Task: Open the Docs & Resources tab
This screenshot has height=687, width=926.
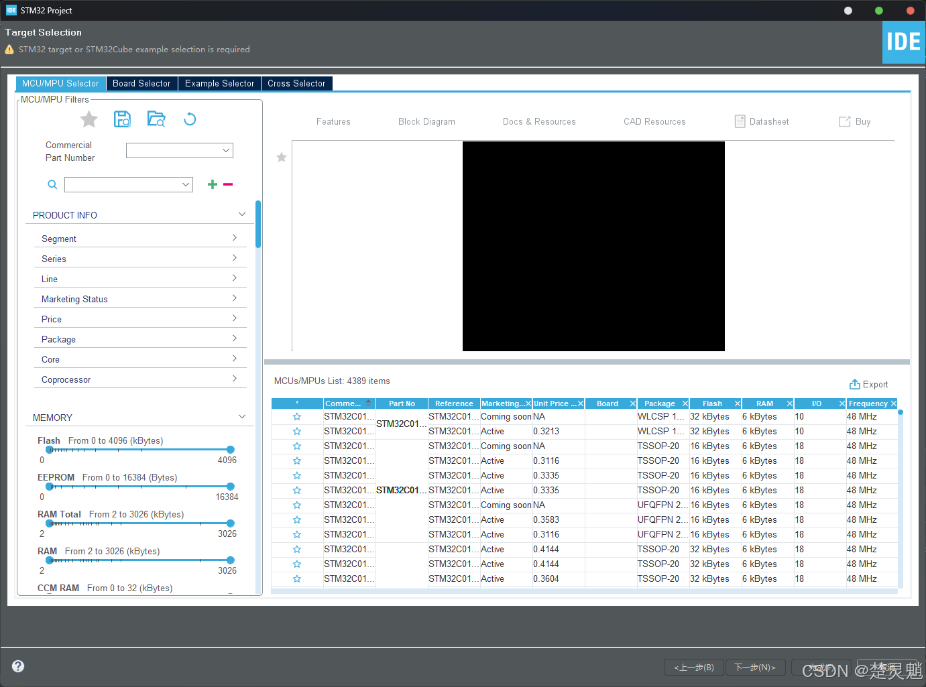Action: point(539,122)
